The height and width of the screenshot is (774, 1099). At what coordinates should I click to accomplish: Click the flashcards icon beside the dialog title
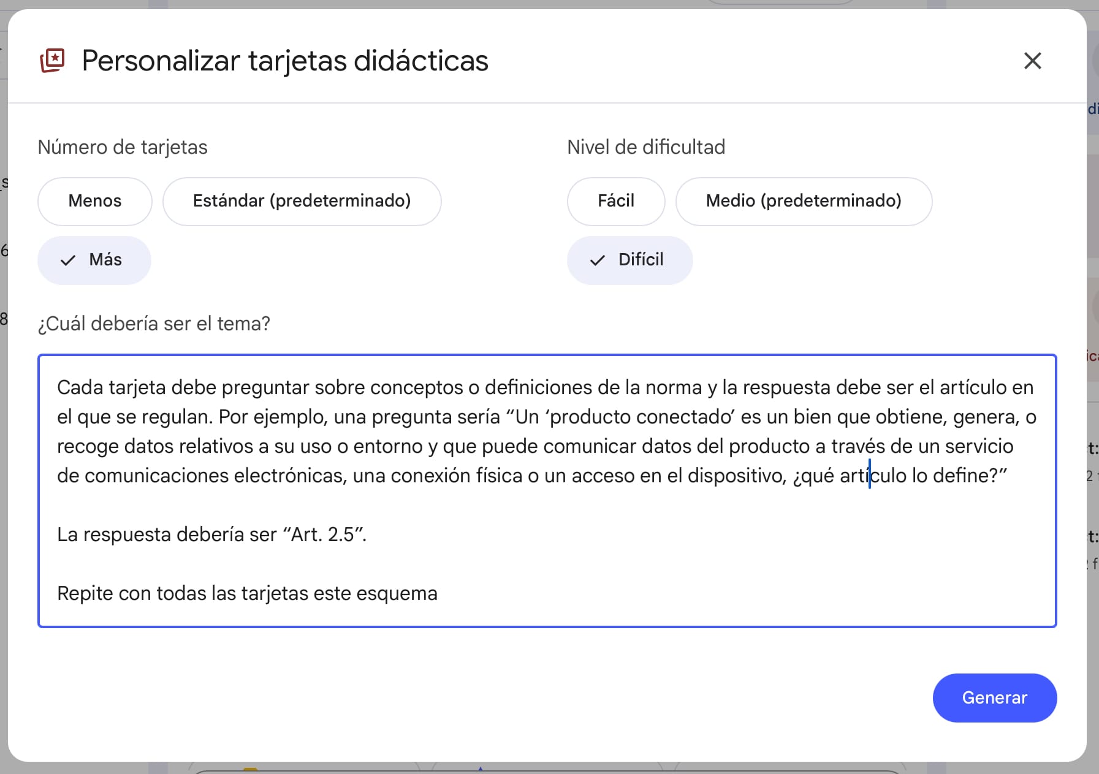coord(53,61)
